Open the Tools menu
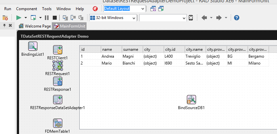 [x=47, y=9]
